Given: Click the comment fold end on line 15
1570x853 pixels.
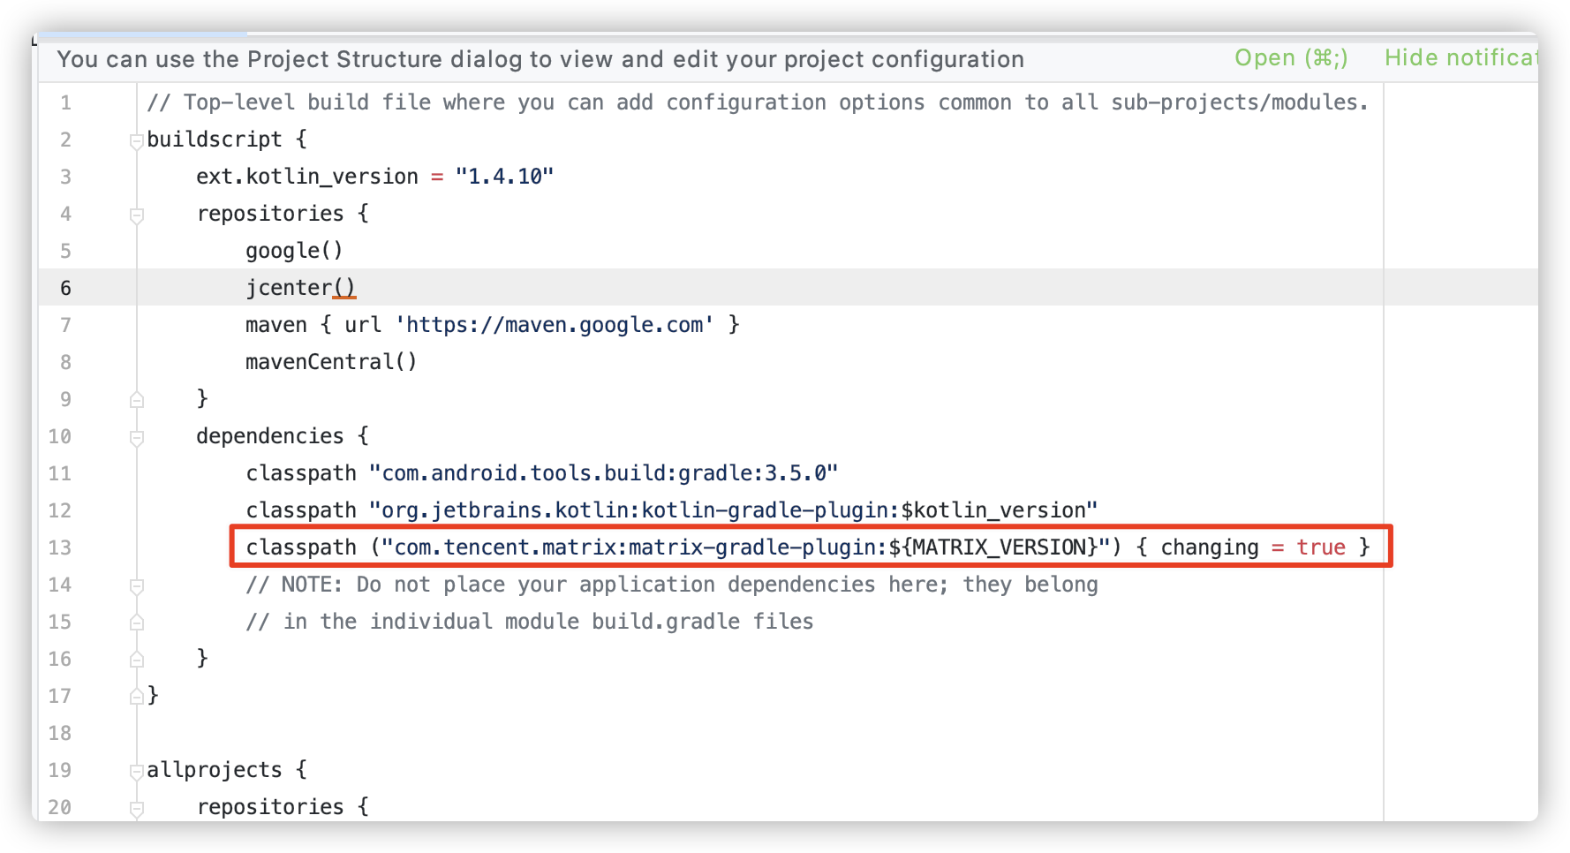Looking at the screenshot, I should click(x=136, y=622).
